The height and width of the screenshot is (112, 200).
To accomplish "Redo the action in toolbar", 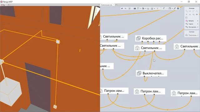I will pyautogui.click(x=125, y=8).
